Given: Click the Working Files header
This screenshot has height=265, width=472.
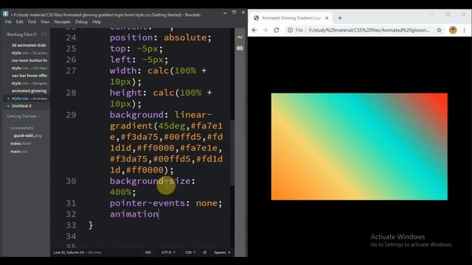Looking at the screenshot, I should pyautogui.click(x=21, y=35).
